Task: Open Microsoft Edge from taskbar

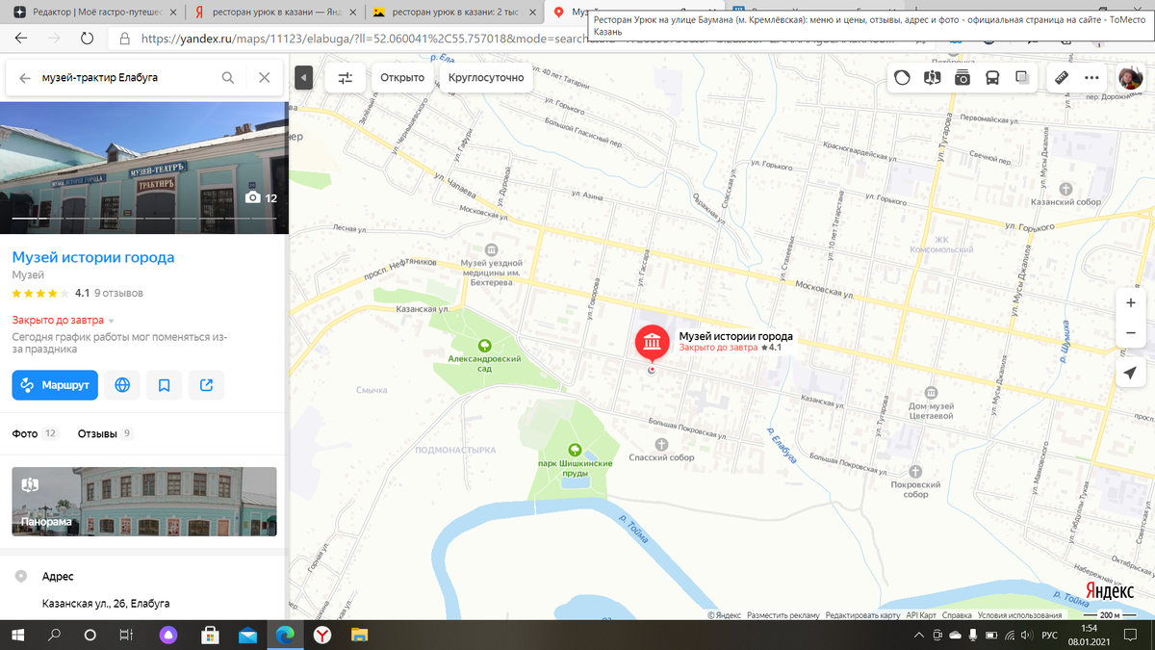Action: [285, 636]
